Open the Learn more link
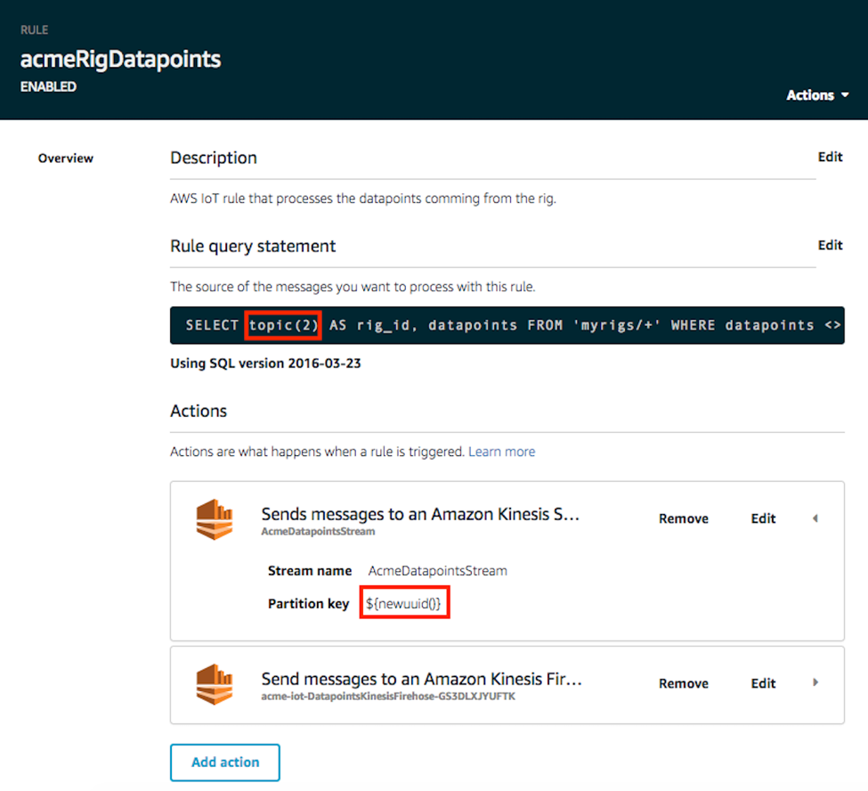 (x=501, y=452)
